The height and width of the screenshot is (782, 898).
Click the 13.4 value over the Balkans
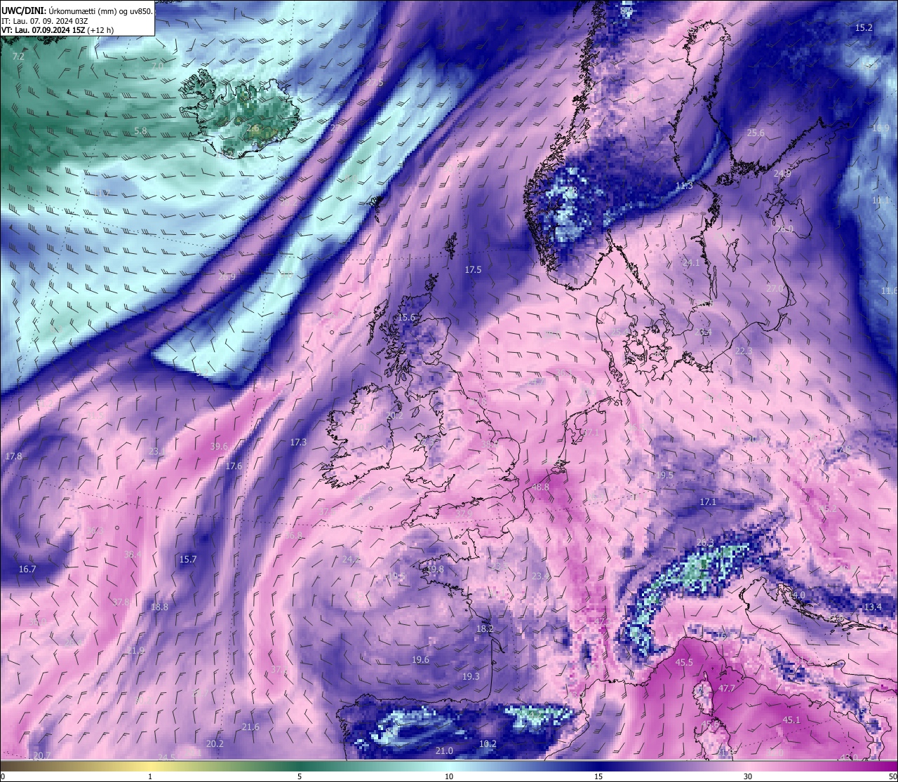pyautogui.click(x=873, y=607)
